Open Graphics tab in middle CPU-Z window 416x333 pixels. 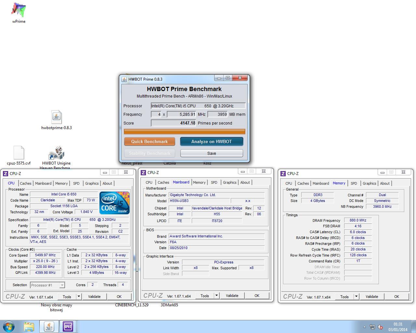(x=230, y=182)
